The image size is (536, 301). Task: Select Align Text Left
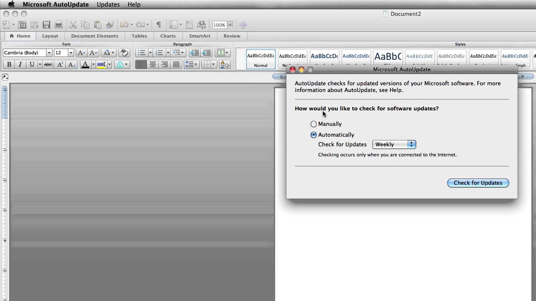141,64
